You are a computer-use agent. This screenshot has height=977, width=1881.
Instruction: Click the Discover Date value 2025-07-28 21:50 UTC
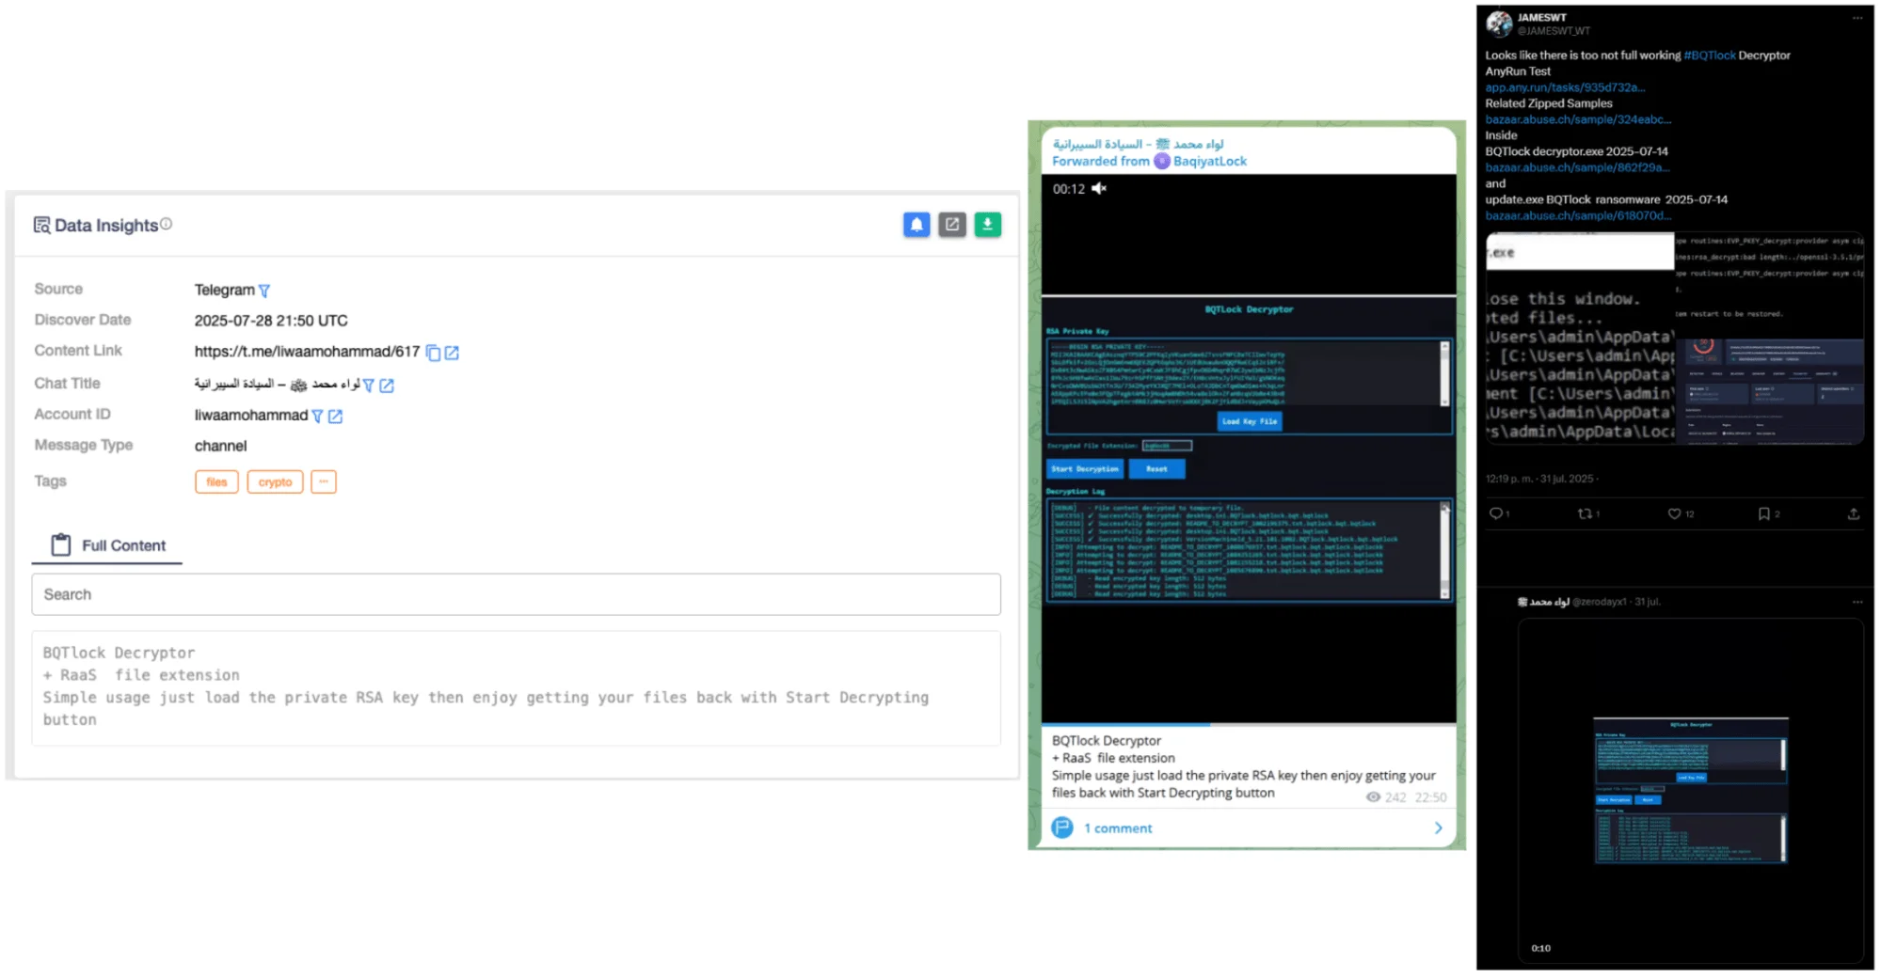pos(271,321)
